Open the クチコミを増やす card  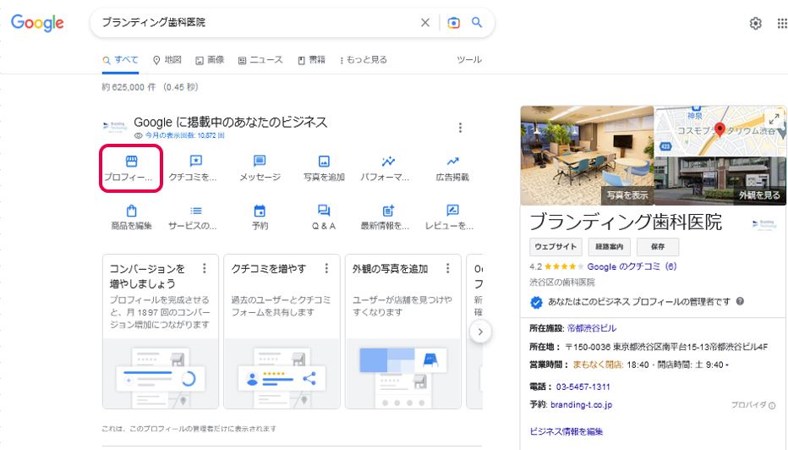[282, 332]
